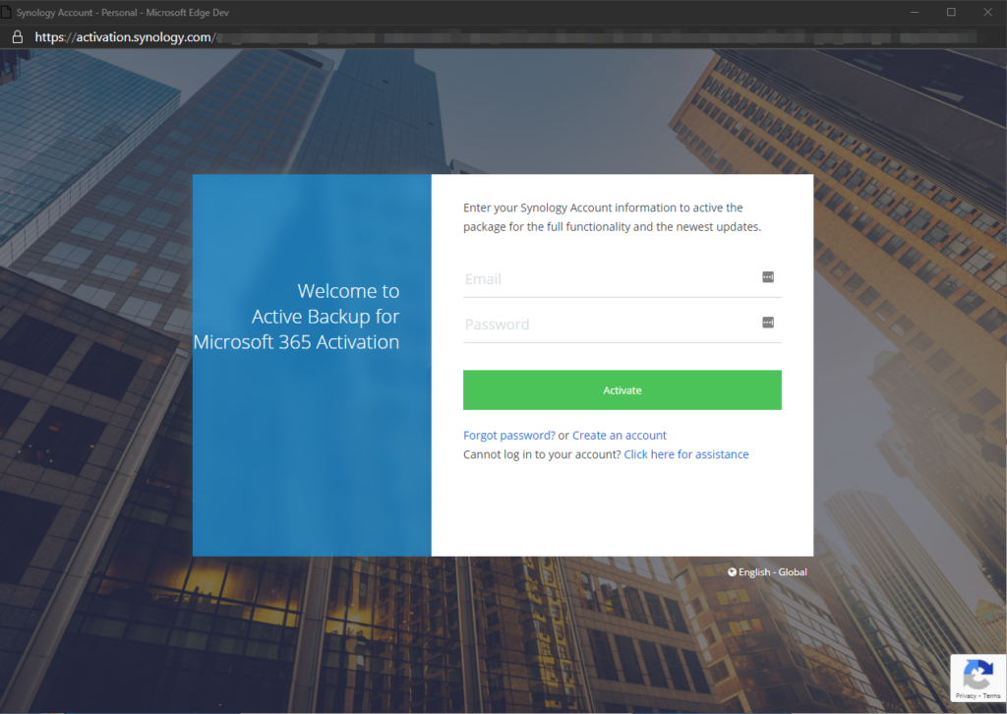1007x714 pixels.
Task: Open the reCAPTCHA Privacy link
Action: click(965, 695)
